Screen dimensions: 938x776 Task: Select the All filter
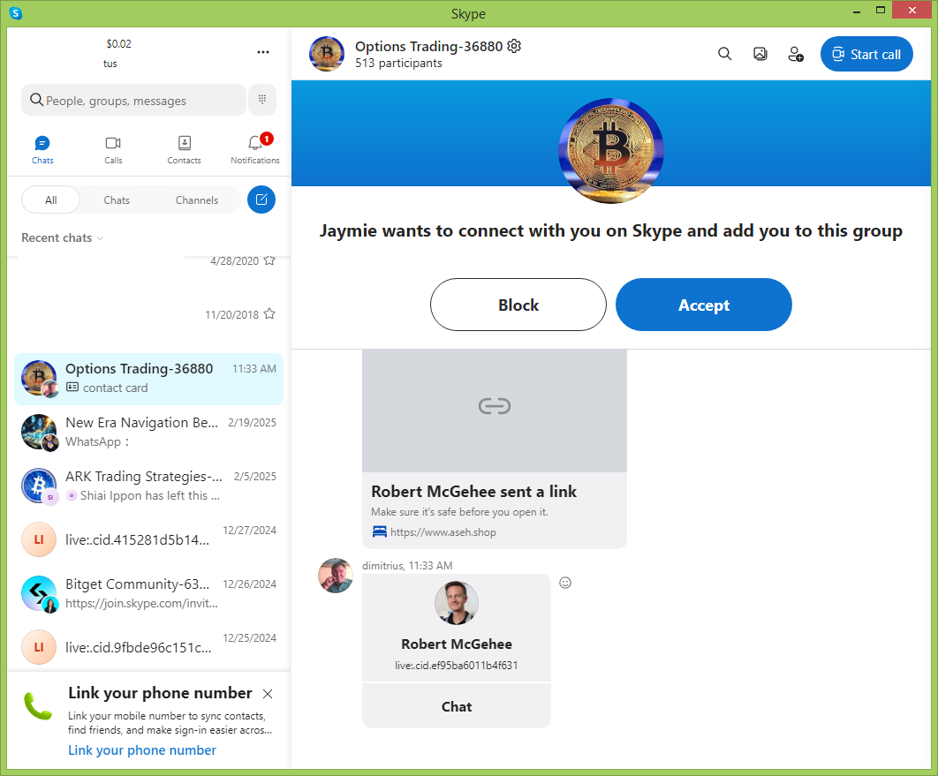[x=51, y=200]
